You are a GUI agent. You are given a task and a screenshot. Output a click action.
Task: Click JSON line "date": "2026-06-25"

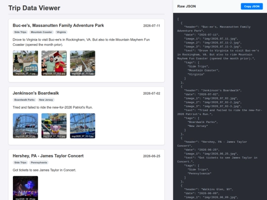pos(202,150)
